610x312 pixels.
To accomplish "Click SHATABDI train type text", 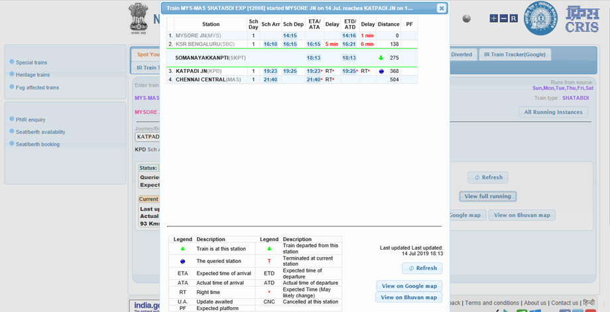I will (576, 98).
